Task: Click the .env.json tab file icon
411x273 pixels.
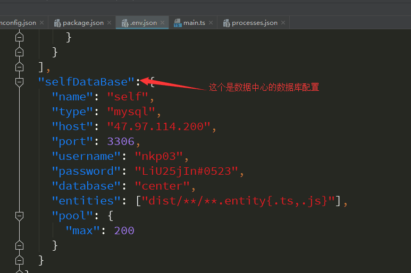Action: pos(125,23)
